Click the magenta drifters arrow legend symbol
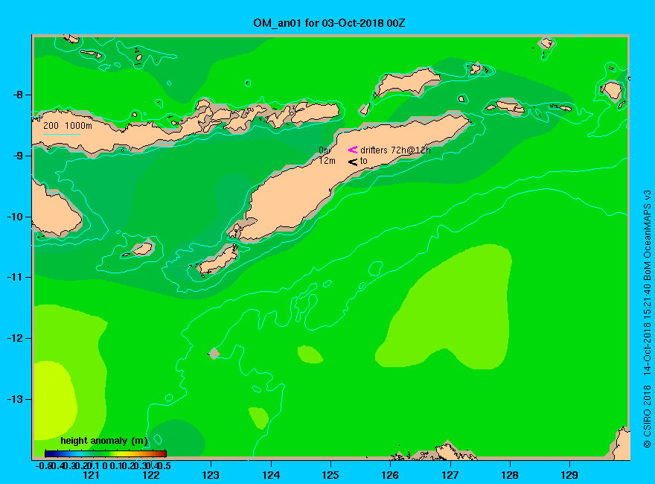 [x=353, y=150]
